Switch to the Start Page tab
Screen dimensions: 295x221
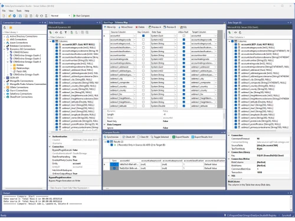[x=109, y=22]
